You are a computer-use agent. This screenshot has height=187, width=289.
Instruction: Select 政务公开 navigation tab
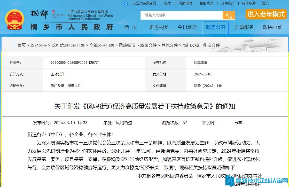pos(216,27)
